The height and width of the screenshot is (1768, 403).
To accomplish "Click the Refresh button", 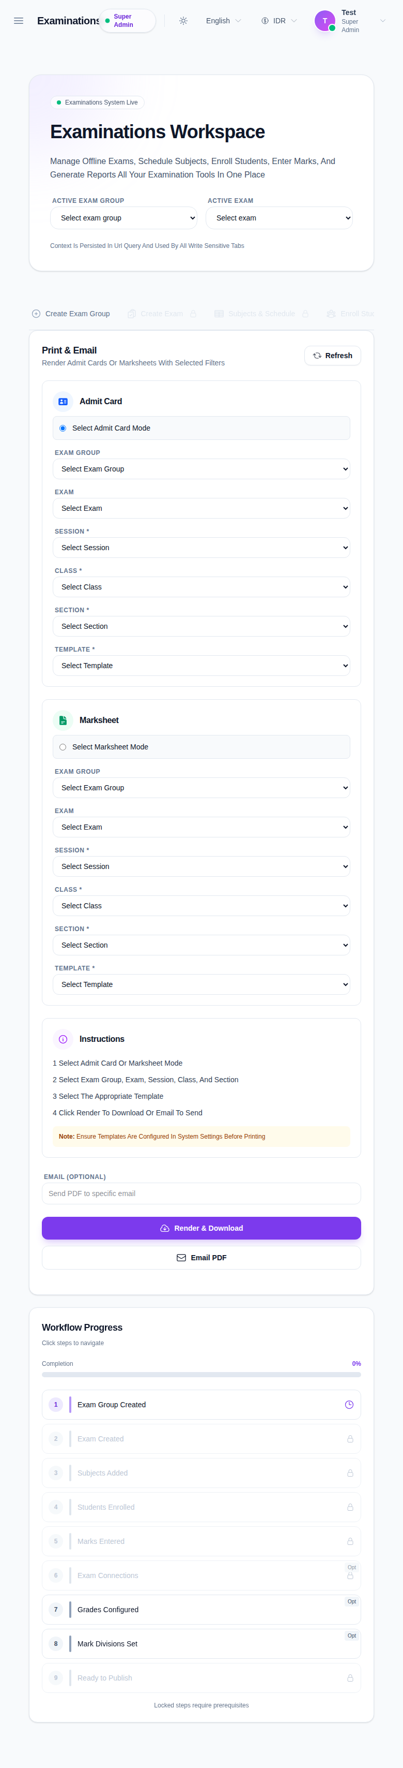I will point(332,356).
